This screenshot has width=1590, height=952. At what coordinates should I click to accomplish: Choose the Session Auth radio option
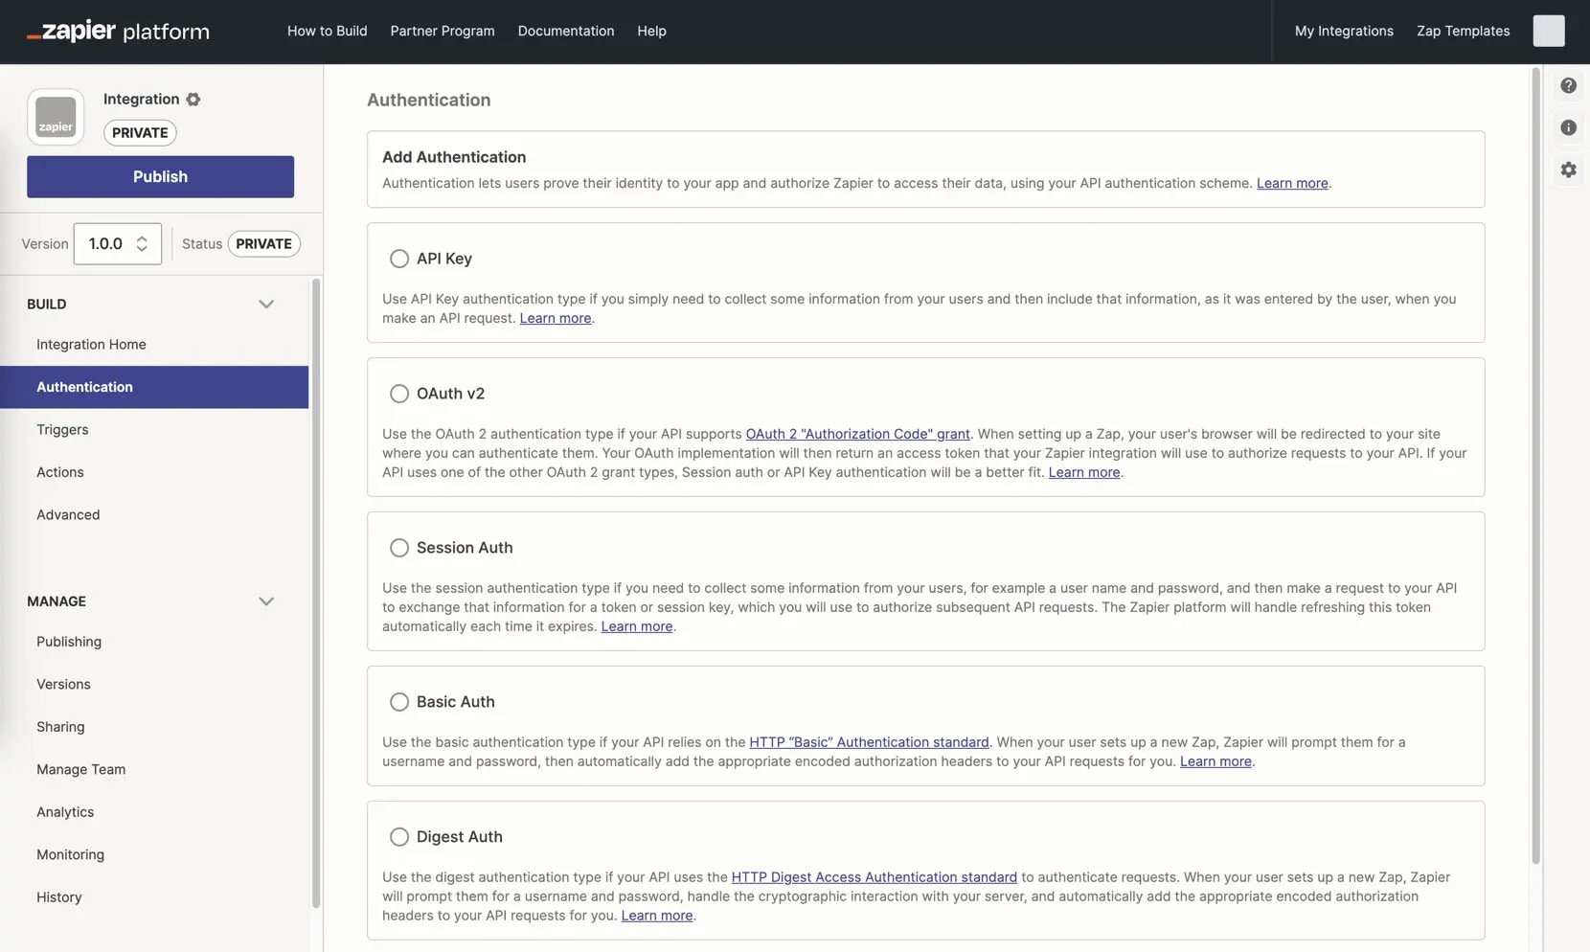pos(399,548)
